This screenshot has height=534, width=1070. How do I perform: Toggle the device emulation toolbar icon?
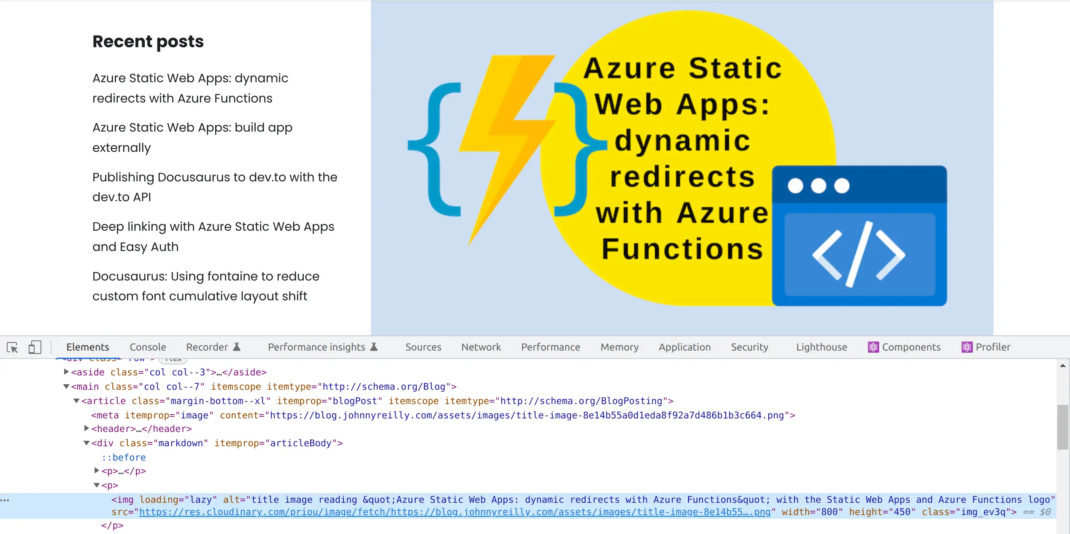click(x=35, y=347)
